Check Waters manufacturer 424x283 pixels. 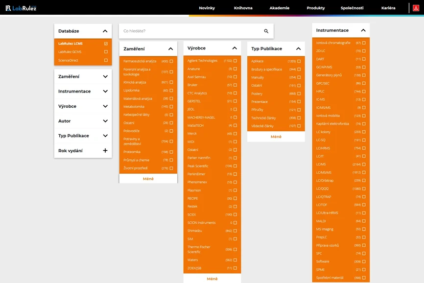pyautogui.click(x=235, y=260)
